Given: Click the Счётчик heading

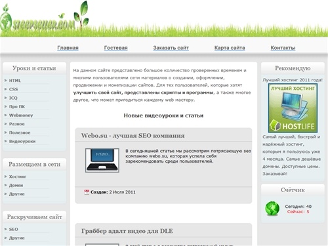Looking at the screenshot, I should tap(293, 190).
